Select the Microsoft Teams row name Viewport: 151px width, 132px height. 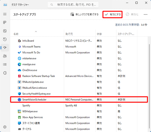[31, 47]
